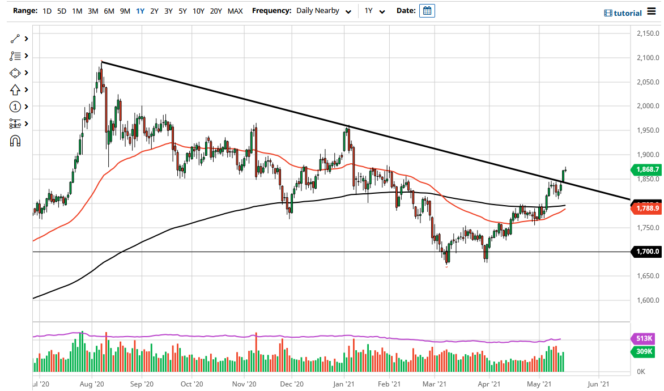Screen dimensions: 664x391
Task: Open the 1Y period dropdown
Action: click(374, 11)
